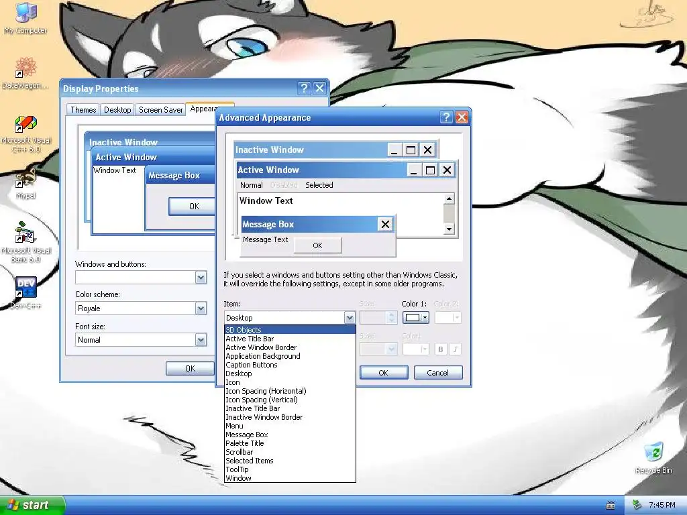This screenshot has width=687, height=515.
Task: Open Microsoft Visual C++ 6.0 shortcut
Action: point(26,133)
